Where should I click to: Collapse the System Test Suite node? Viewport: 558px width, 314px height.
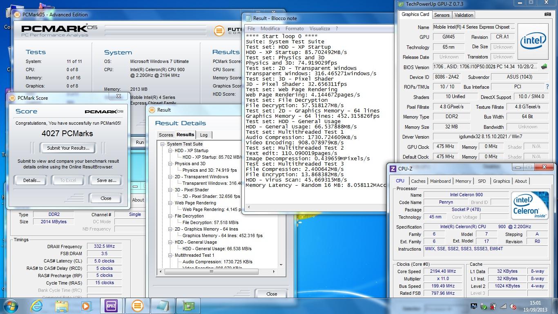click(x=163, y=144)
